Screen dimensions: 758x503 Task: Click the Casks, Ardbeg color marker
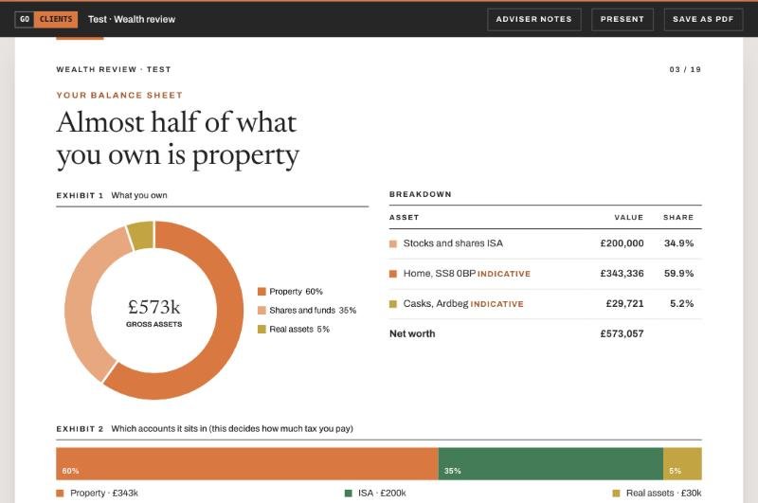[x=393, y=304]
